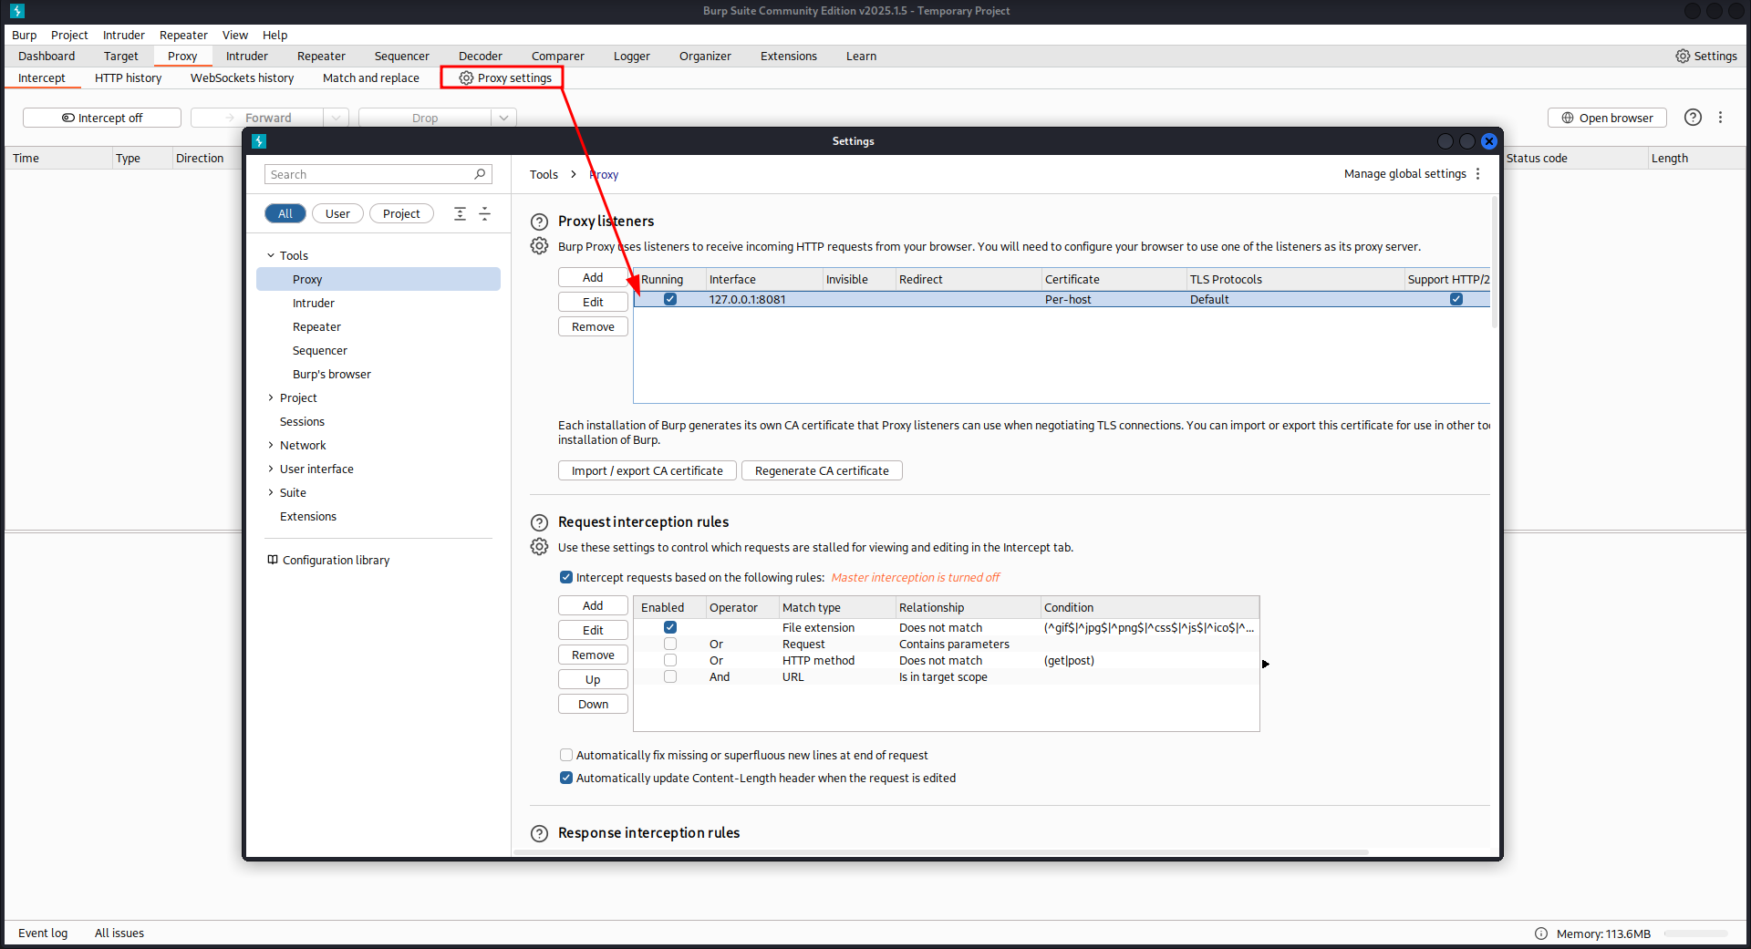The width and height of the screenshot is (1751, 949).
Task: Click Add button for proxy listeners
Action: point(593,277)
